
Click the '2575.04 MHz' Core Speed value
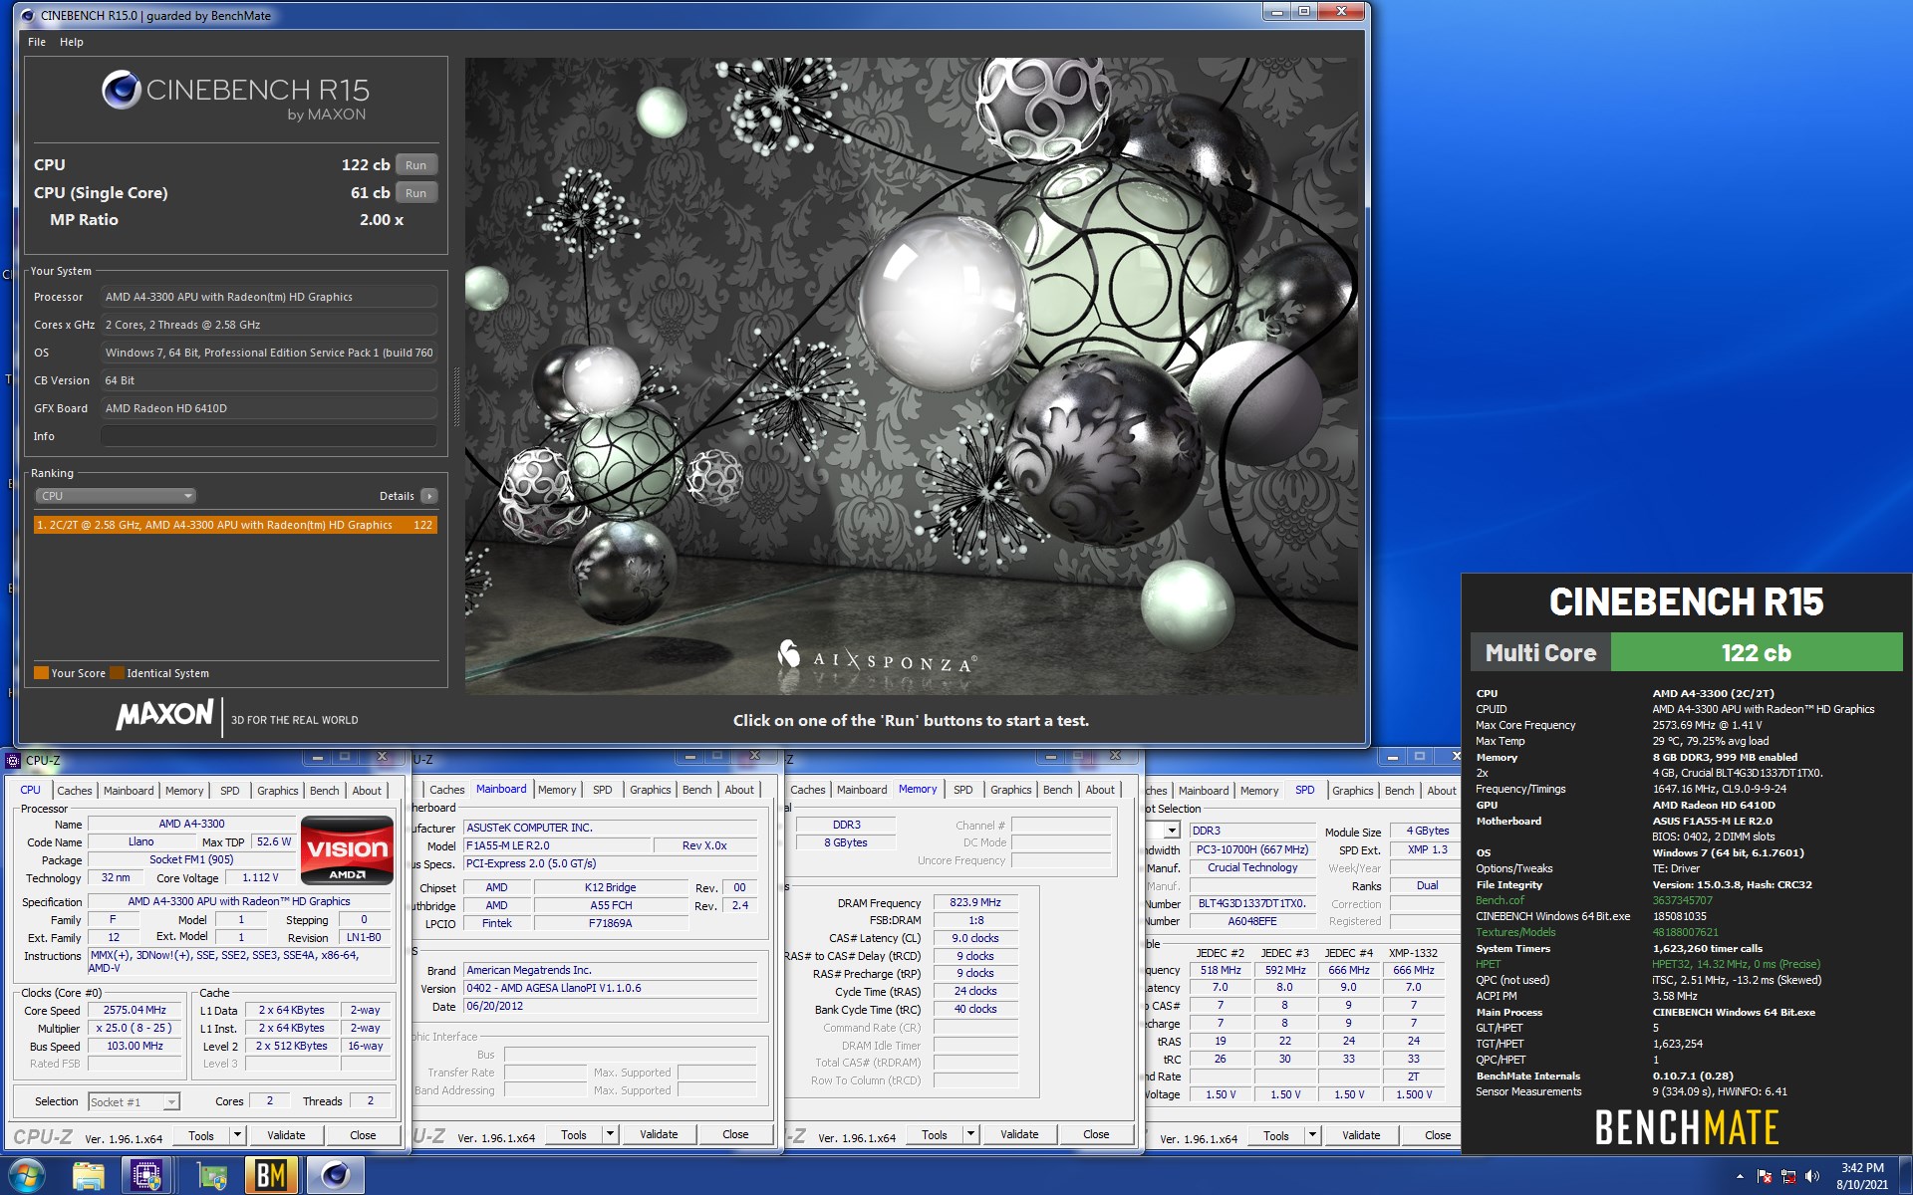click(135, 1010)
